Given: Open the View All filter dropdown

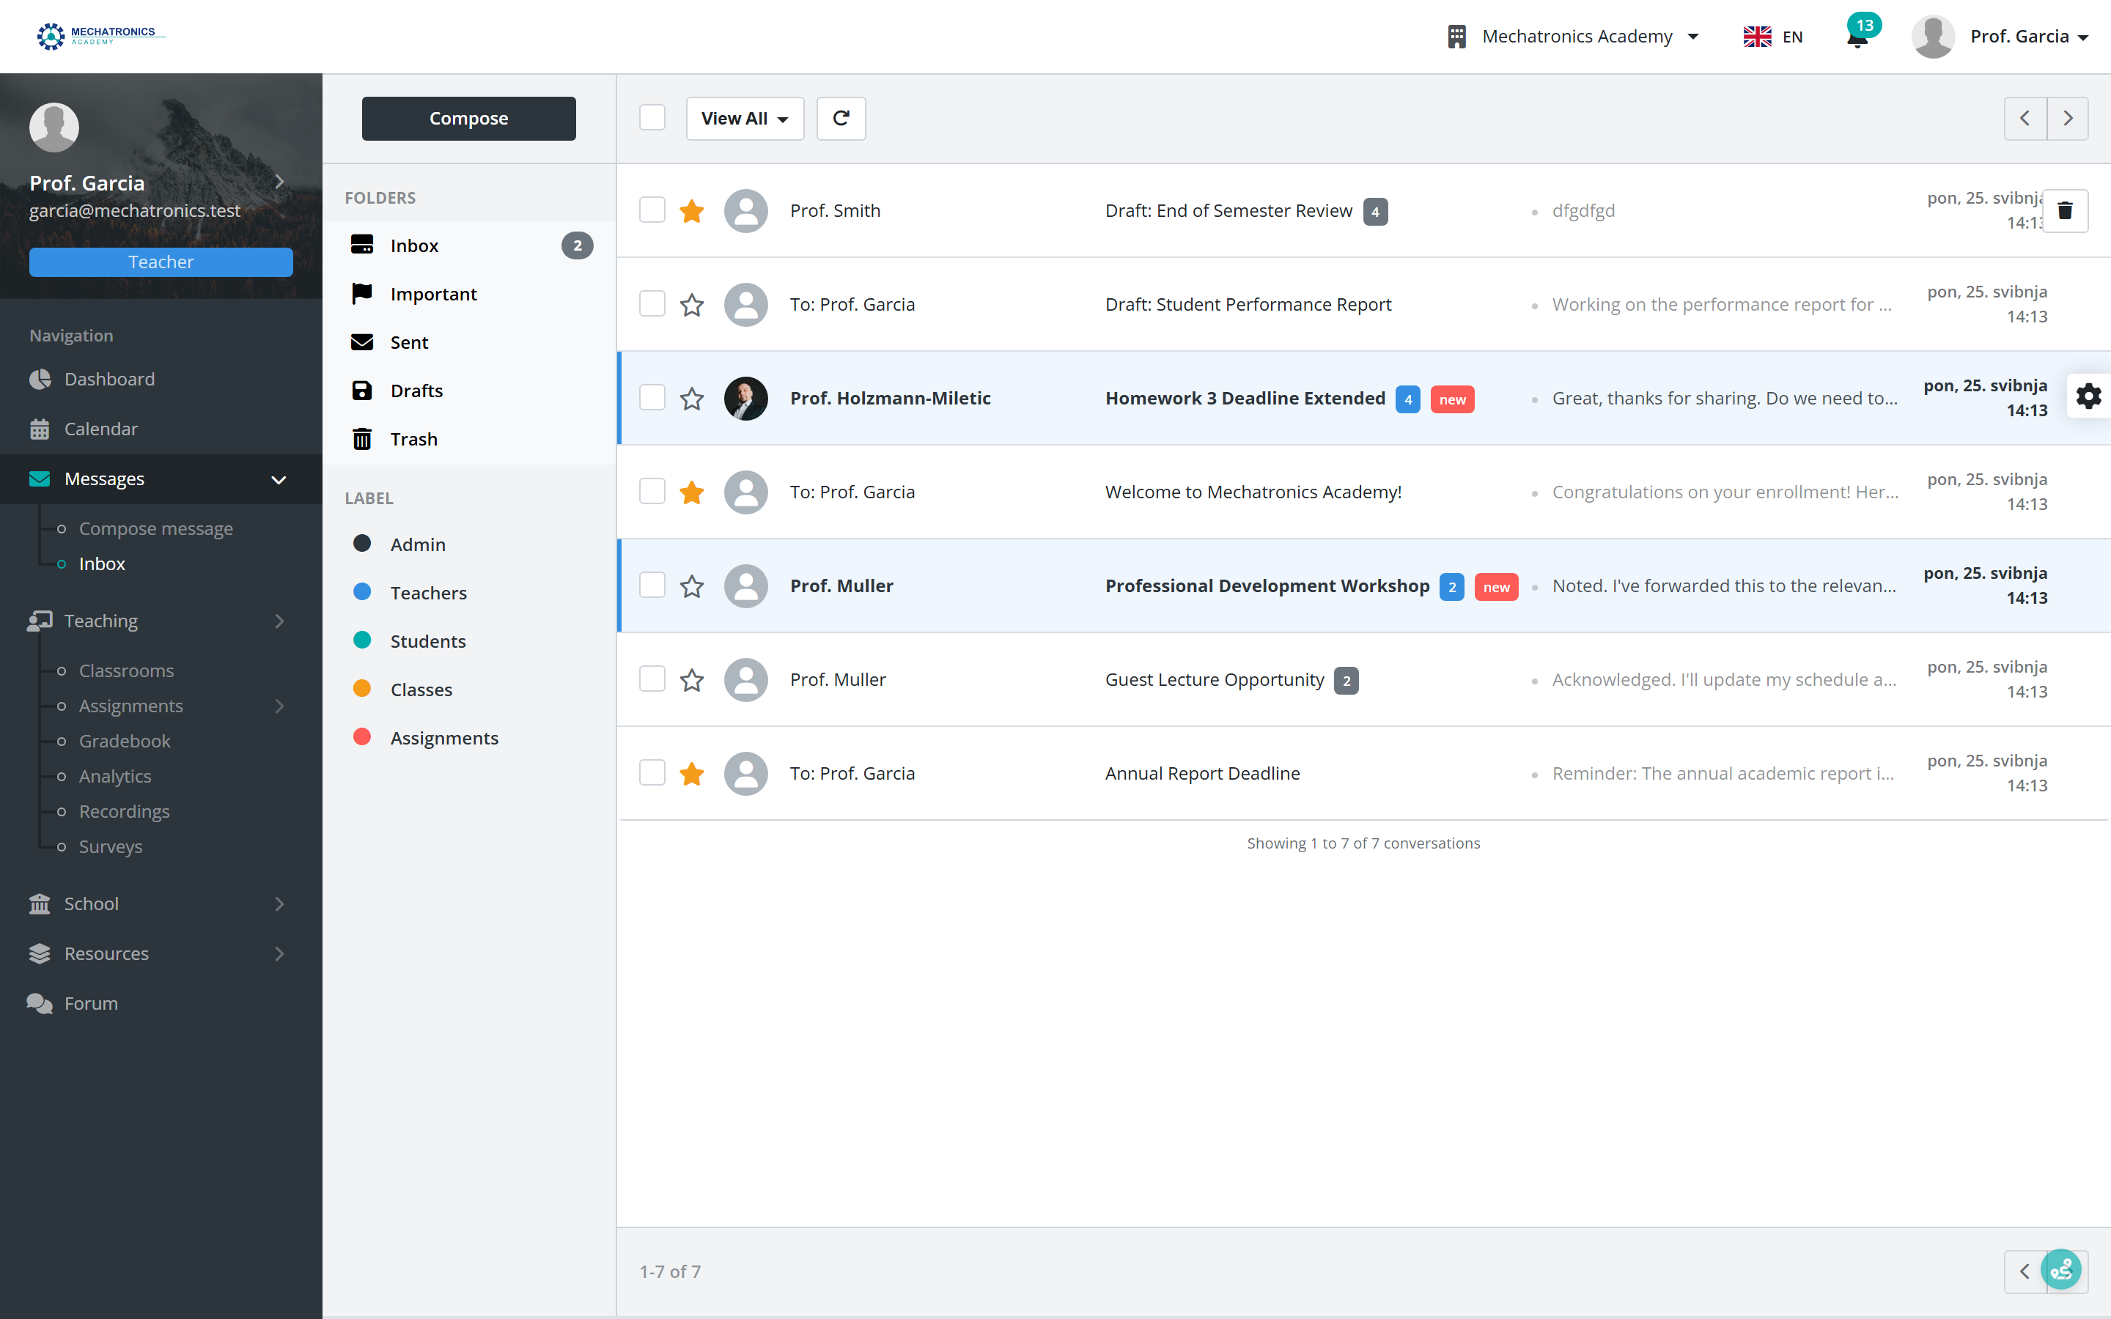Looking at the screenshot, I should pyautogui.click(x=745, y=119).
